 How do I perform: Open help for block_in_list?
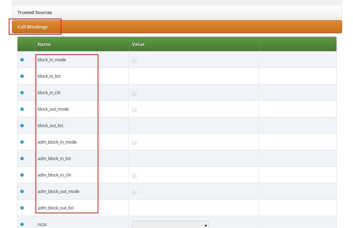[x=22, y=76]
